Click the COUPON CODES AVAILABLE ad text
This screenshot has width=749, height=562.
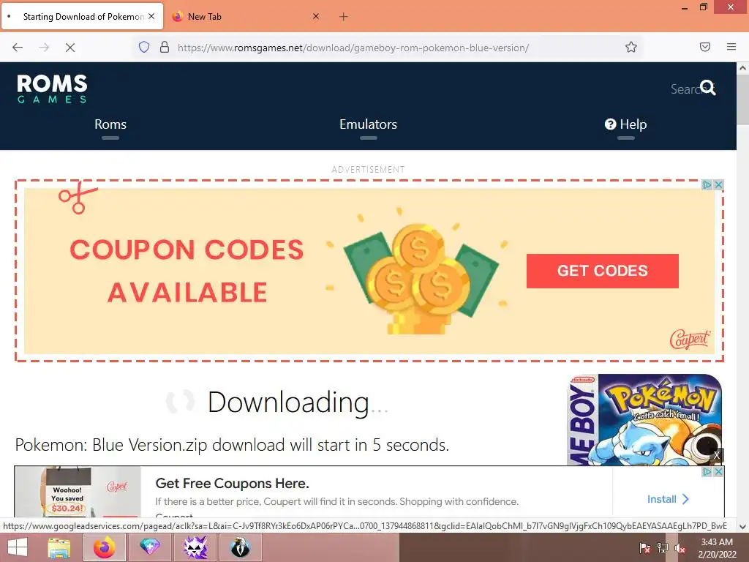click(187, 271)
